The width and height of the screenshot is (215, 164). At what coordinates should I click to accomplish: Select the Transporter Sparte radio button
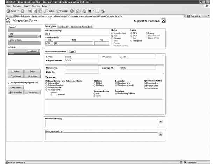[131, 41]
